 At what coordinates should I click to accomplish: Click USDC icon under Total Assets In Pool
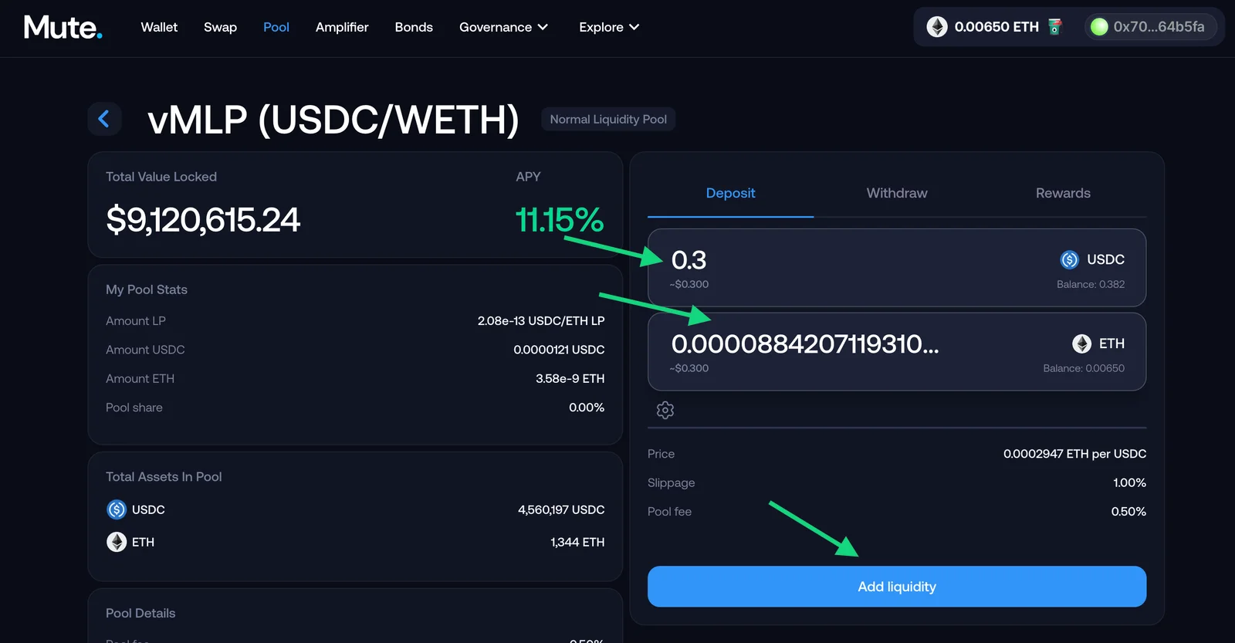point(117,509)
